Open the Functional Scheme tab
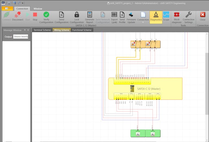This screenshot has height=142, width=209. (x=82, y=30)
